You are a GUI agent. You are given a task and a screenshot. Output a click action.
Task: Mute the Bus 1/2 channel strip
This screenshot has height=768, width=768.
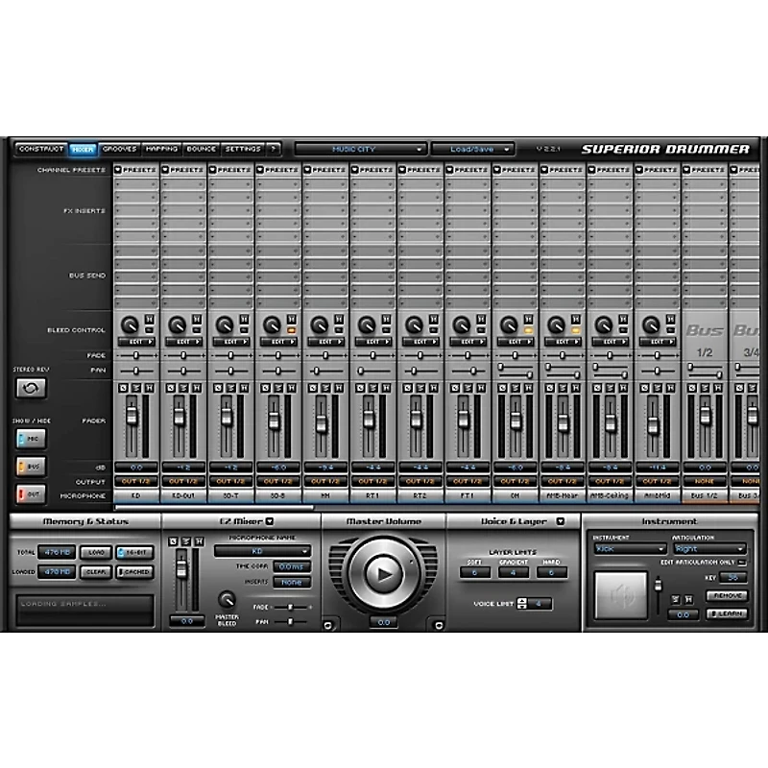pos(718,388)
